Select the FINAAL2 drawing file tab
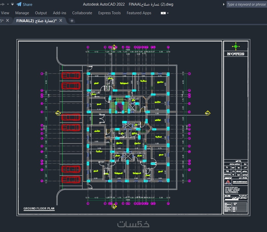 pos(36,21)
